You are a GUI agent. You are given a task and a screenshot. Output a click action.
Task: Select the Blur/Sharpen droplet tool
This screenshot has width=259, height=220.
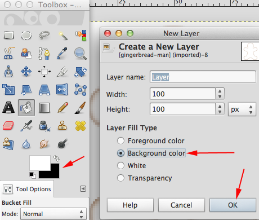[26, 144]
